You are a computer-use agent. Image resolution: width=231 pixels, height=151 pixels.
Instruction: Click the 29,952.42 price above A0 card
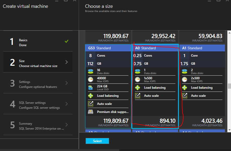point(163,36)
